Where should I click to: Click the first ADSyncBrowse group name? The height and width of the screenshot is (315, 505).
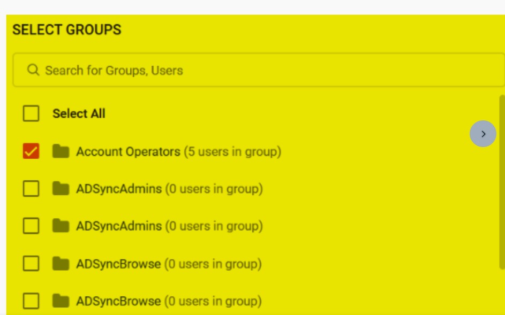coord(118,264)
